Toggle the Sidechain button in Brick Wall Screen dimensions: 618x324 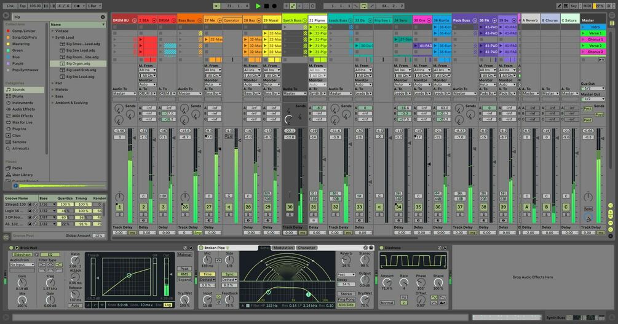point(22,255)
